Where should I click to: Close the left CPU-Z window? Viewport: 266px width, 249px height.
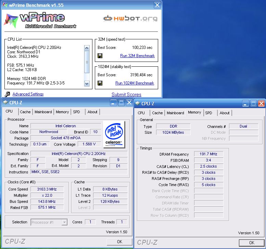pos(129,103)
